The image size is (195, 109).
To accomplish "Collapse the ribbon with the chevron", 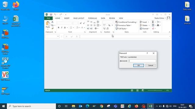I will (x=170, y=32).
